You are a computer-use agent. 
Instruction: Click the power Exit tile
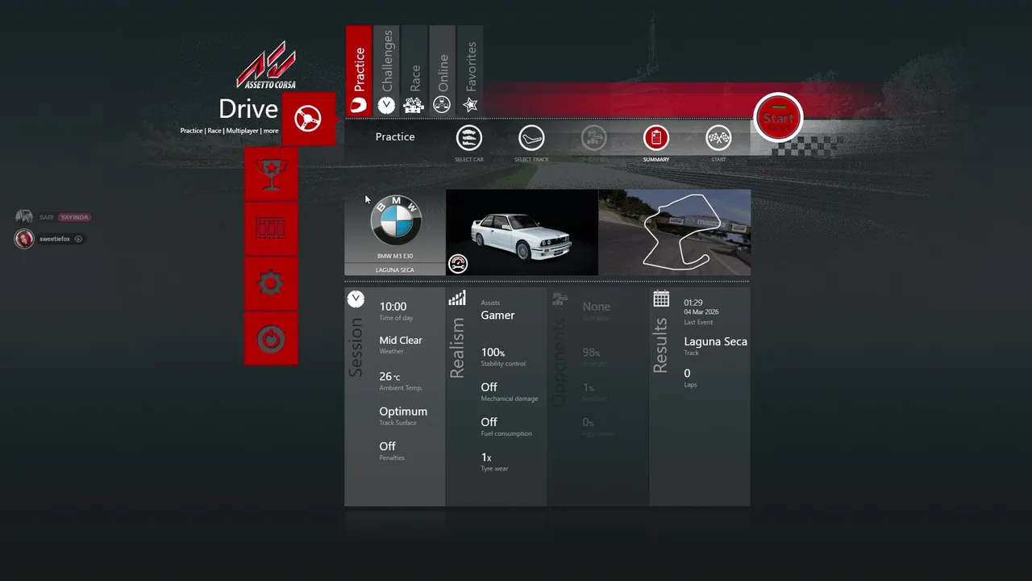(272, 339)
